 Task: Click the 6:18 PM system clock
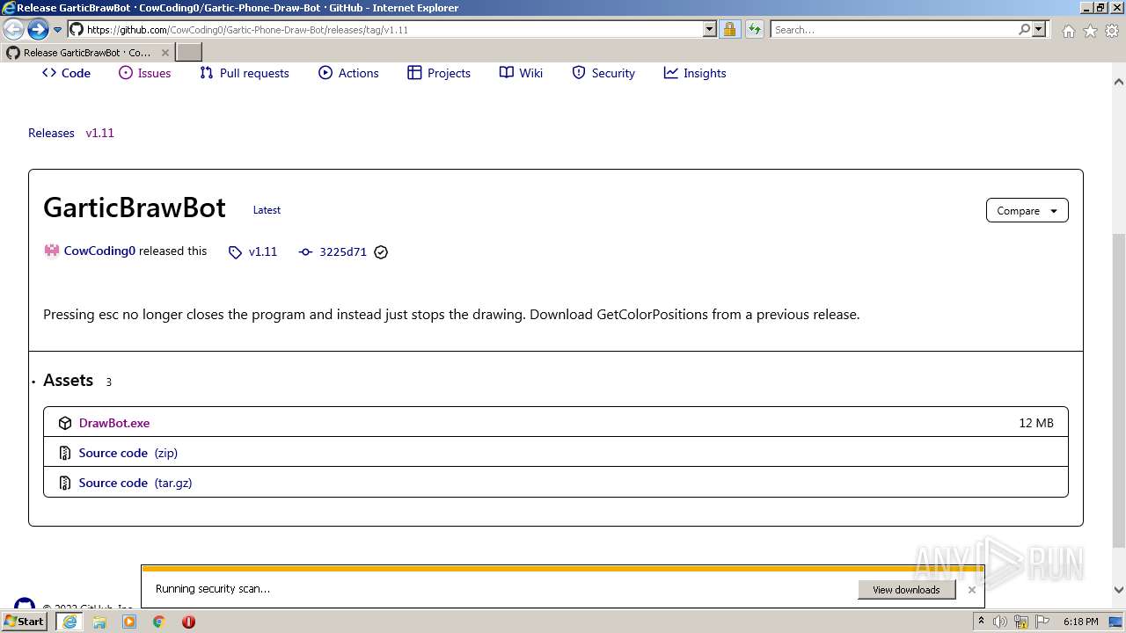point(1080,622)
